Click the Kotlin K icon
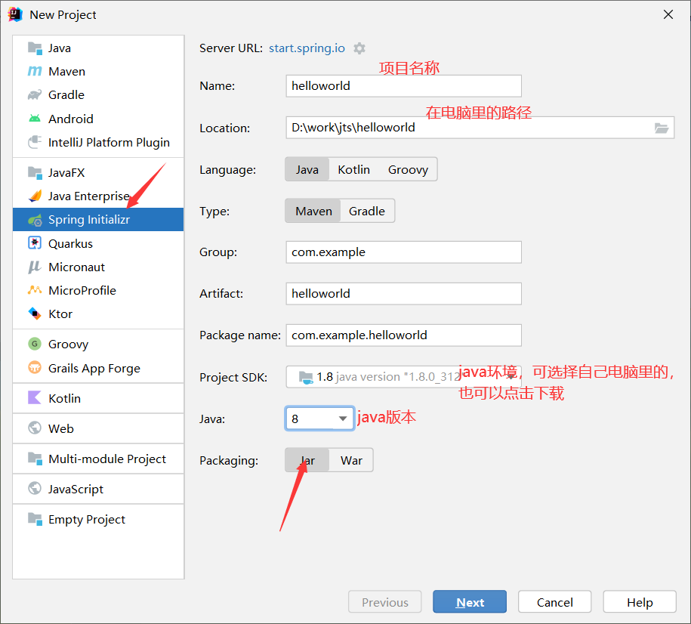The height and width of the screenshot is (624, 691). [x=35, y=398]
